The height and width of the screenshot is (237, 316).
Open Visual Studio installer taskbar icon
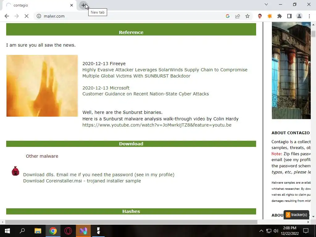(x=83, y=231)
